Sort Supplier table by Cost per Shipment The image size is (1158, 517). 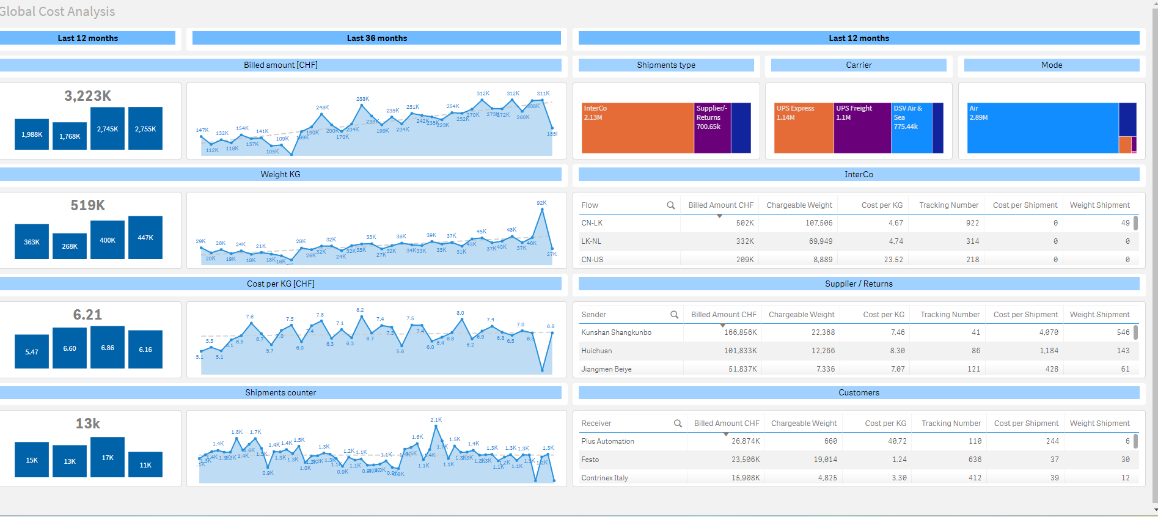(1025, 315)
